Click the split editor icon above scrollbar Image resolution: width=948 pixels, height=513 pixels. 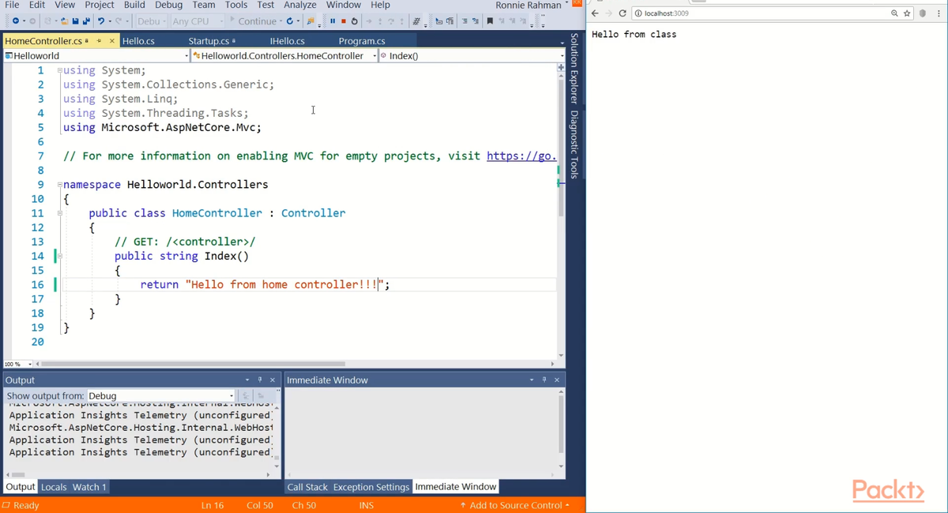tap(561, 68)
